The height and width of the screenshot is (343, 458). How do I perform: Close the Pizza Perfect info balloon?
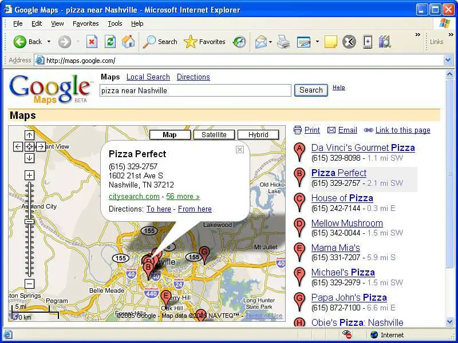[x=240, y=150]
